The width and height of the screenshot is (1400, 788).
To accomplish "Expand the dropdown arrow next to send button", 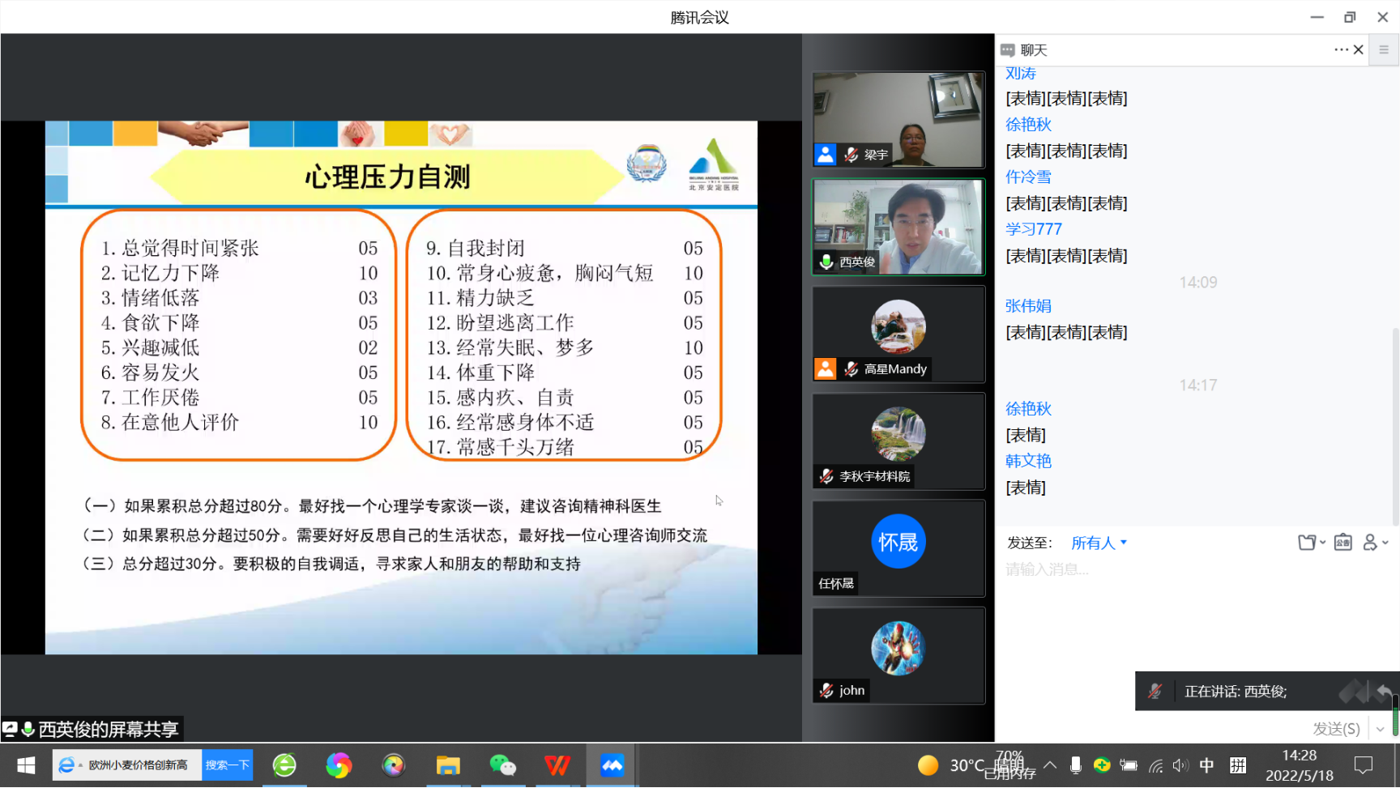I will coord(1381,729).
